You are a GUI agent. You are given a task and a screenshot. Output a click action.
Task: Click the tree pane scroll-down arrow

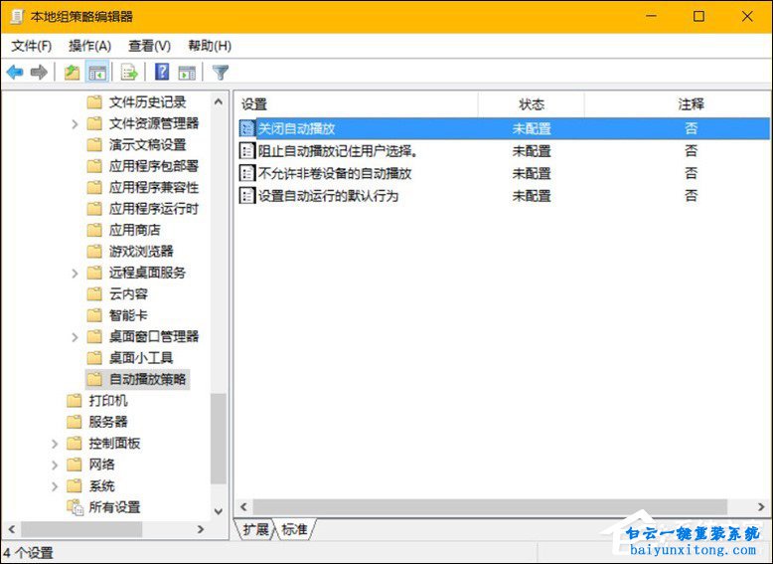tap(219, 511)
